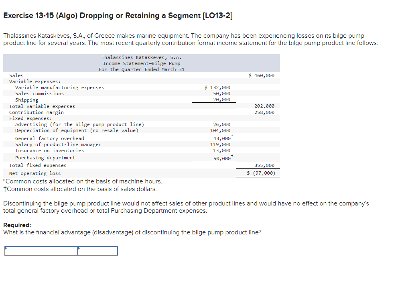Select the Advertising fixed expense row
The width and height of the screenshot is (406, 303).
coord(60,124)
